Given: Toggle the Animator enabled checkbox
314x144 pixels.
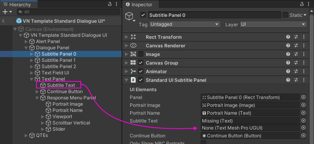Looking at the screenshot, I should point(141,71).
